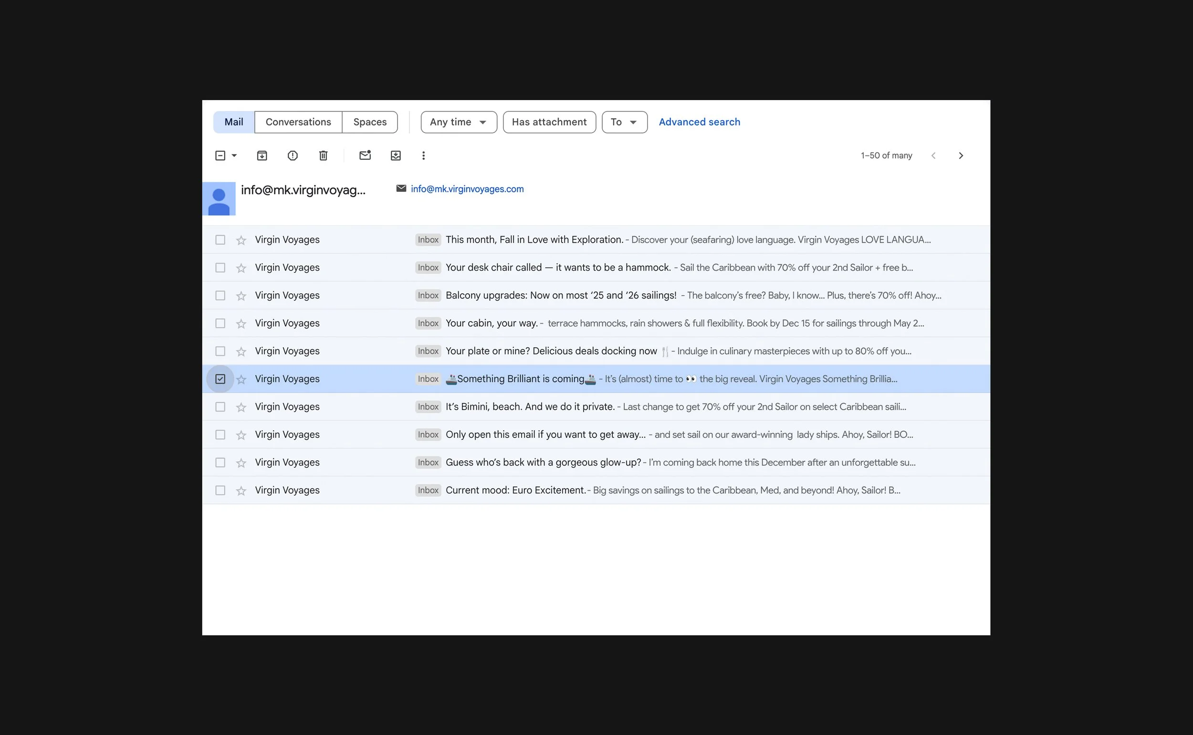Open the 'Your desk chair called' email
Image resolution: width=1193 pixels, height=735 pixels.
tap(596, 268)
